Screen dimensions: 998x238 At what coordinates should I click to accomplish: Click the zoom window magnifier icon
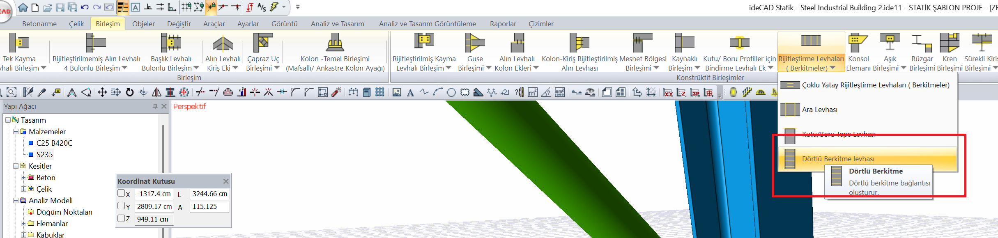(11, 92)
